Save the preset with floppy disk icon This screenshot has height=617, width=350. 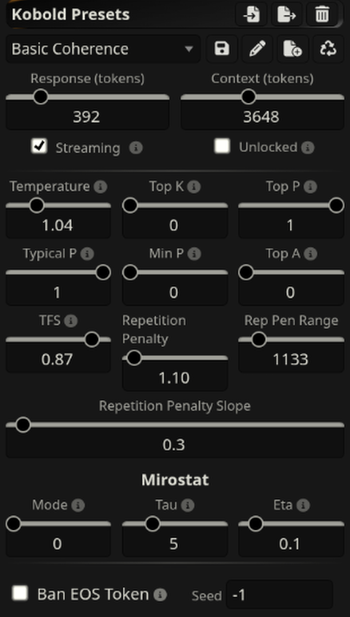click(x=222, y=49)
